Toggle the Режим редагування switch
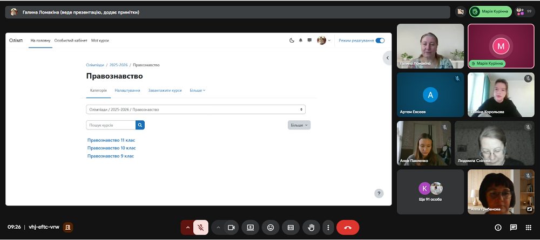This screenshot has height=240, width=540. tap(380, 40)
